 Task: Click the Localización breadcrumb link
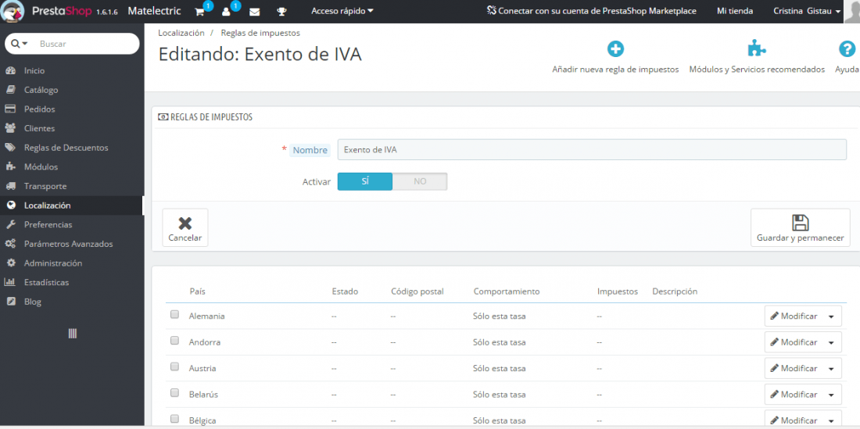[181, 33]
